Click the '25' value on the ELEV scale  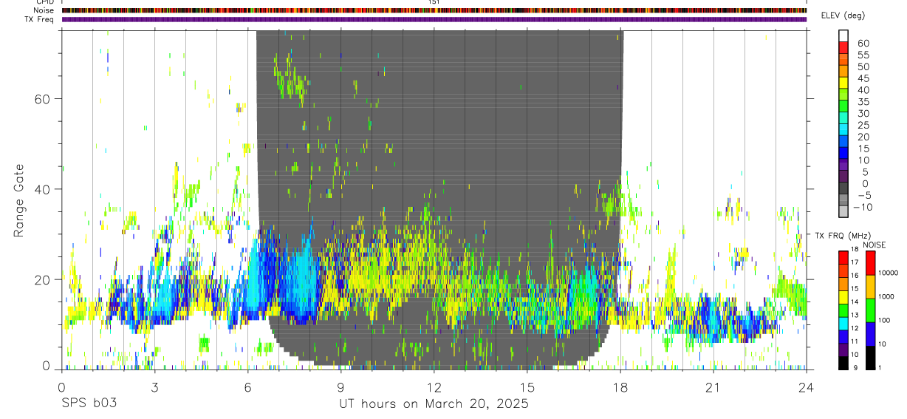863,125
